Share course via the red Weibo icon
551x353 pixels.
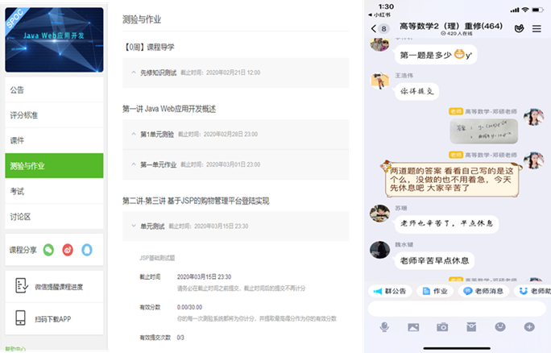tap(68, 250)
